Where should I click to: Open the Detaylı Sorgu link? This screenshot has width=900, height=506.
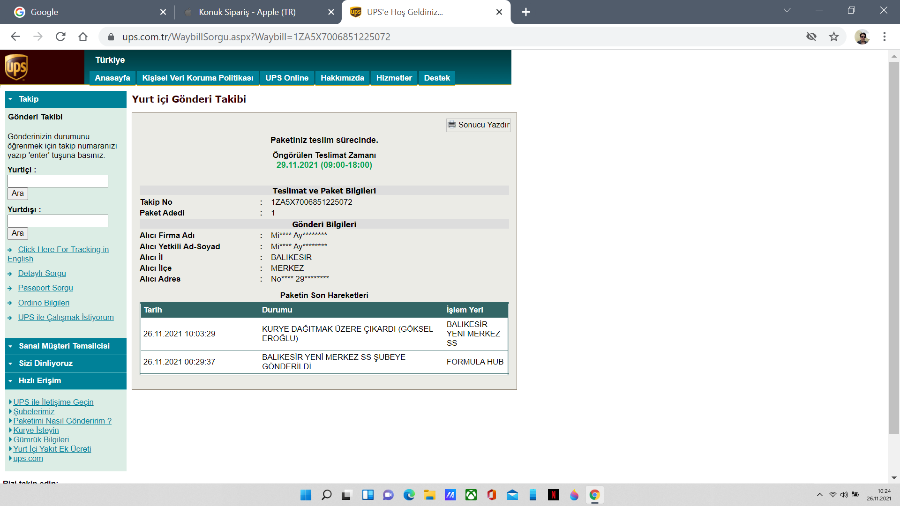click(x=42, y=273)
